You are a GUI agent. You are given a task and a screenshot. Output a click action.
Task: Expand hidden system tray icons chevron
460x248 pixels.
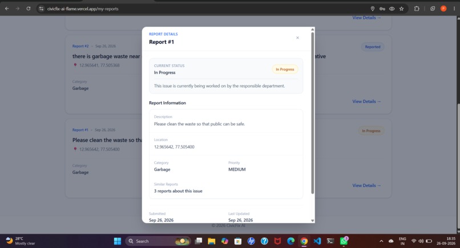tap(381, 241)
